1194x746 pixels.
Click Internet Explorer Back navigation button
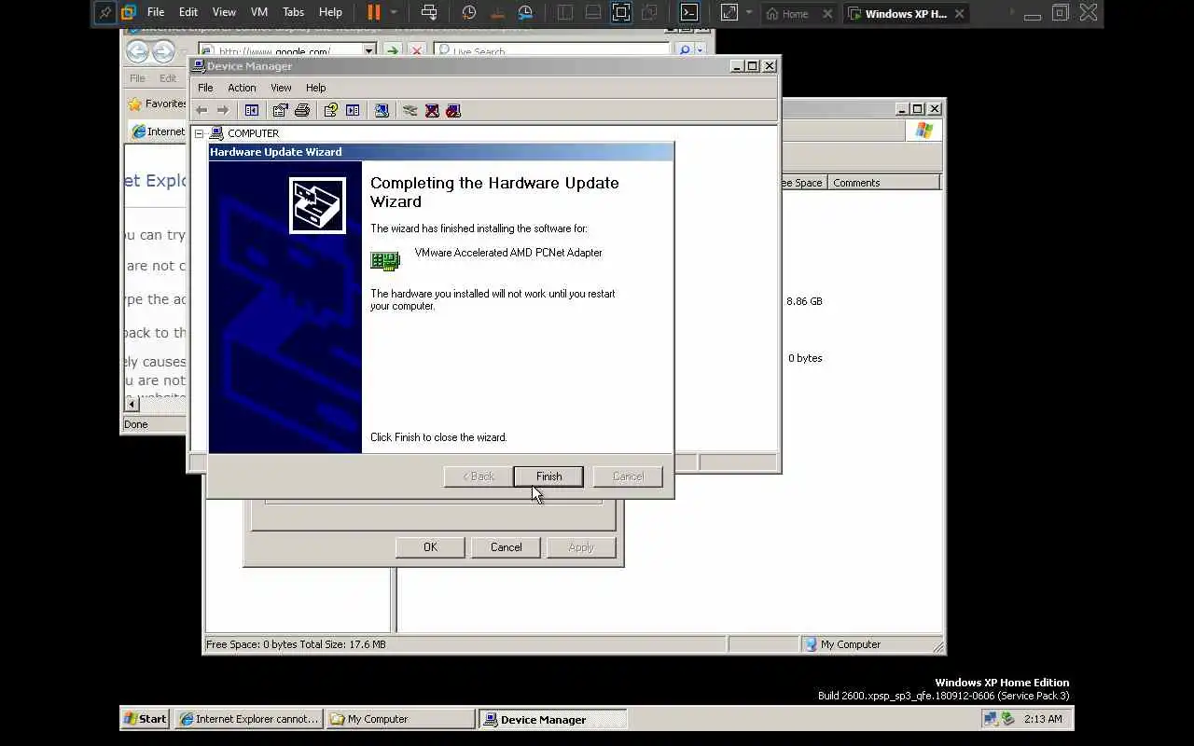[x=137, y=51]
